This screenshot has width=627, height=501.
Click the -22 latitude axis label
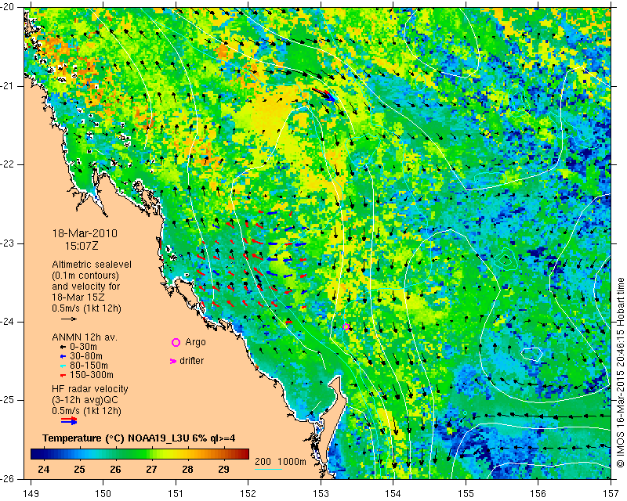12,164
